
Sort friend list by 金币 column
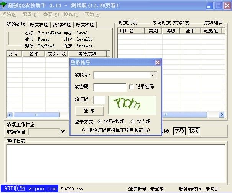click(x=190, y=31)
